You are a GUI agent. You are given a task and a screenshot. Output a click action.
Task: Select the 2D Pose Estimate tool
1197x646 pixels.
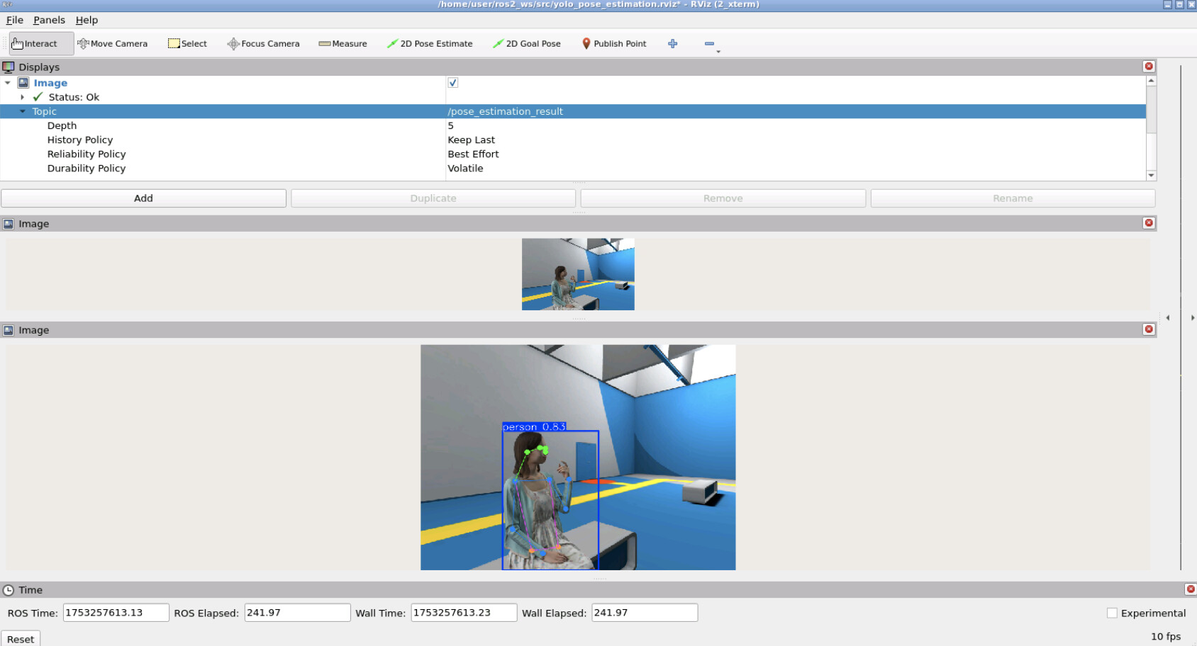pos(430,44)
